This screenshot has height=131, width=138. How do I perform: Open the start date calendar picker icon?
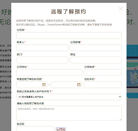44,84
